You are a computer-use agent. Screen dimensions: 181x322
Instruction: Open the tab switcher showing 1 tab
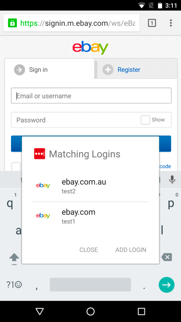pos(152,23)
